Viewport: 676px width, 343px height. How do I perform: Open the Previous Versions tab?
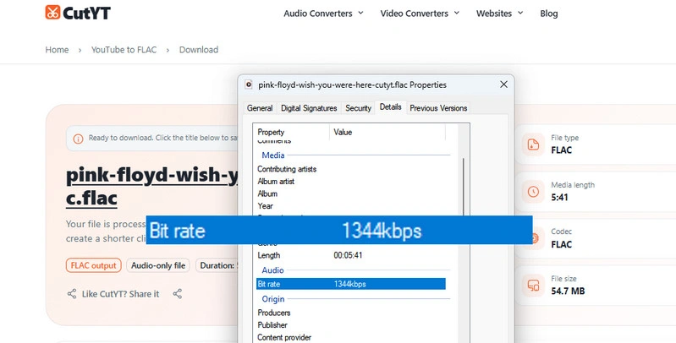click(x=438, y=108)
